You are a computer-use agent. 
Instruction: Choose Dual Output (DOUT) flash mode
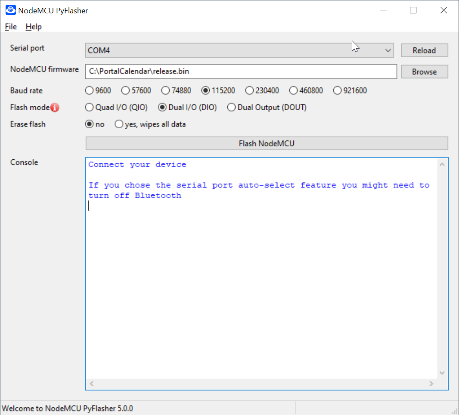(267, 107)
